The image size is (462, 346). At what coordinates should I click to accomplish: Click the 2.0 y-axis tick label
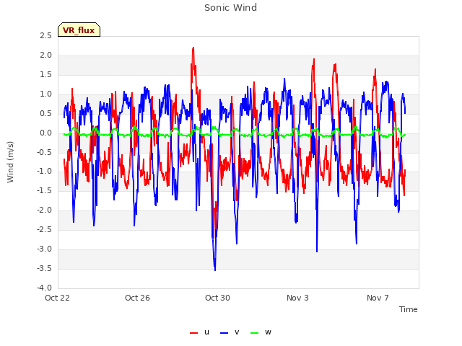pyautogui.click(x=46, y=56)
